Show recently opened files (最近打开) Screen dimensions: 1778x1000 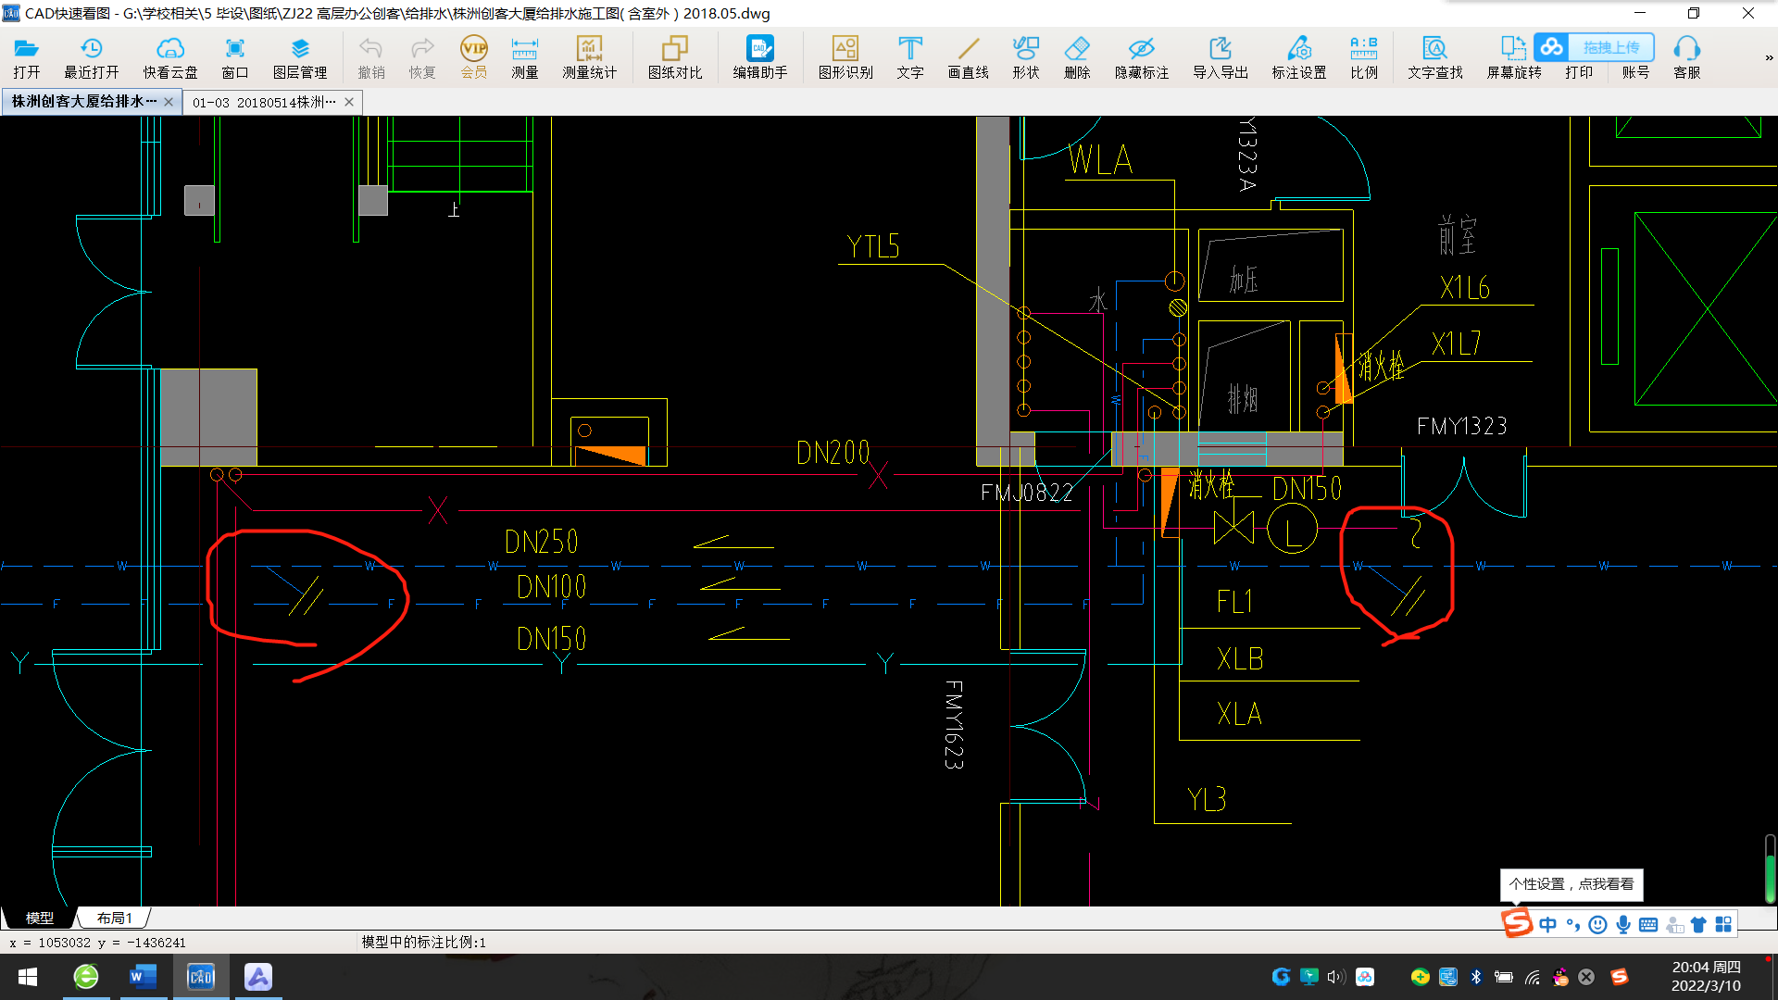(x=91, y=57)
